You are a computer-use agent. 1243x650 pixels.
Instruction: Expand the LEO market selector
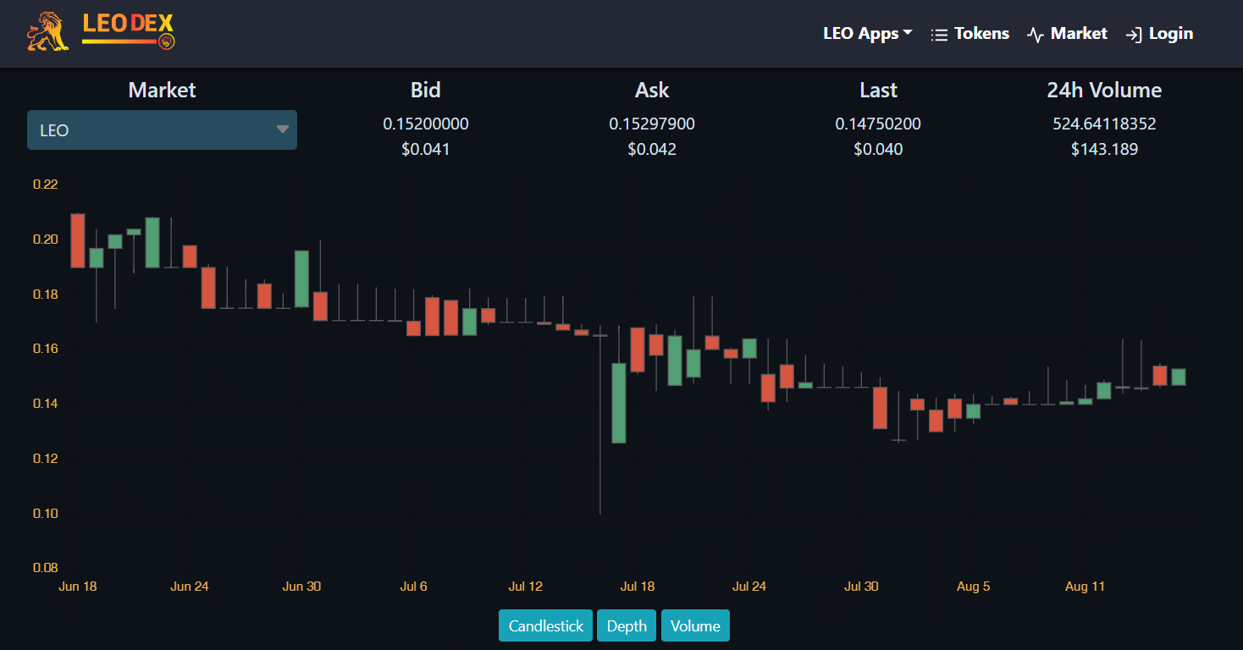162,130
